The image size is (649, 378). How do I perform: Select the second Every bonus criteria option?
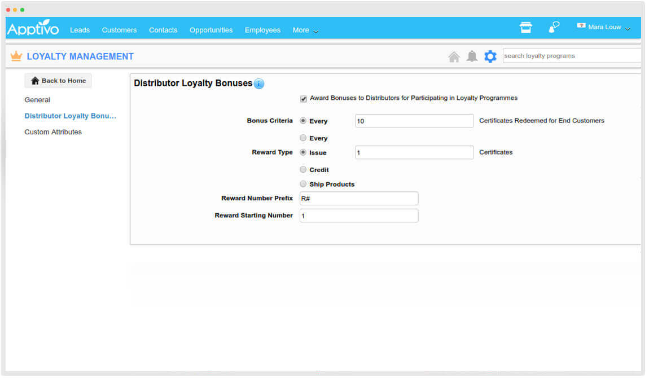(303, 138)
